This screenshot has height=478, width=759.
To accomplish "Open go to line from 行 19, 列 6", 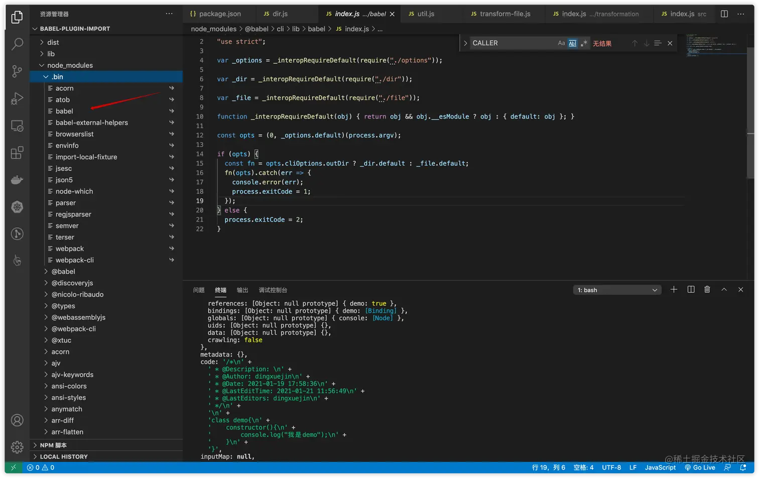I will pos(548,467).
